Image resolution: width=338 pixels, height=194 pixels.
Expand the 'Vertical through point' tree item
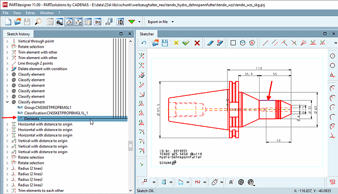[x=7, y=41]
